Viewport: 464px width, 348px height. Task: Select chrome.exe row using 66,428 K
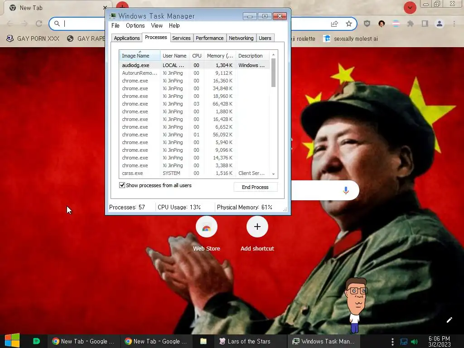[x=194, y=104]
